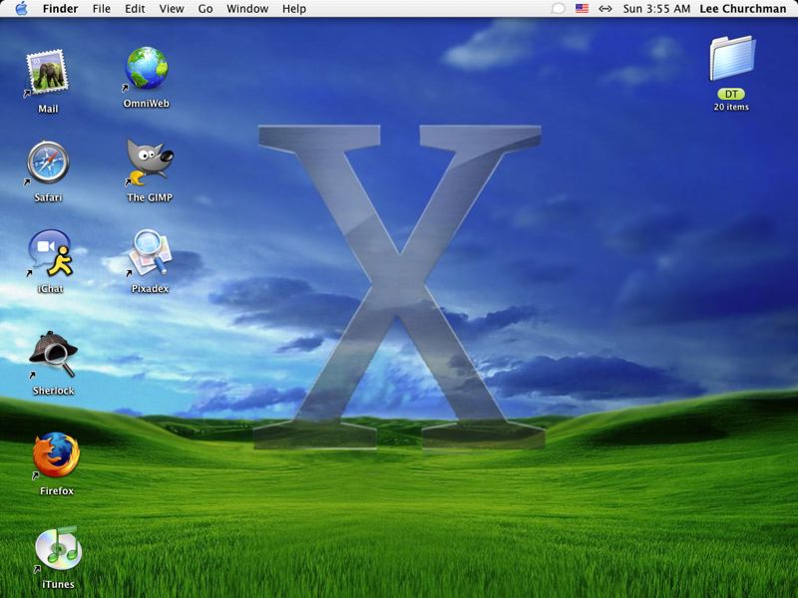The image size is (798, 598).
Task: Open the Lee Churchman user menu
Action: coord(742,9)
